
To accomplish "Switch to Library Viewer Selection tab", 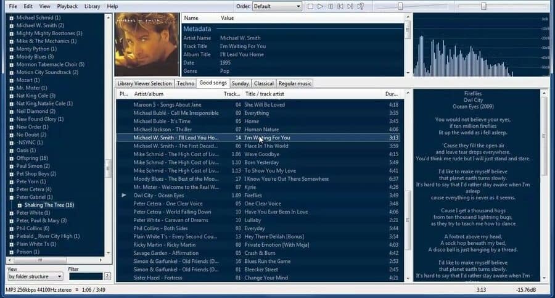I will coord(144,83).
